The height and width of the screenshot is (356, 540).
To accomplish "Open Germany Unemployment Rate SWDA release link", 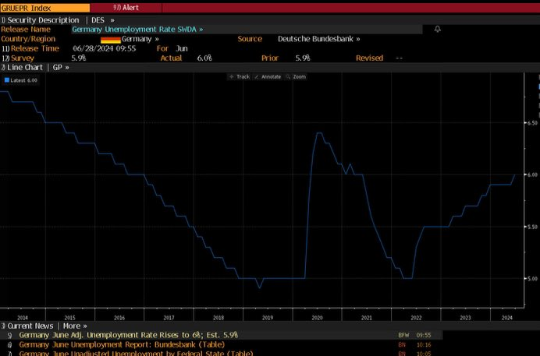I will click(x=137, y=30).
